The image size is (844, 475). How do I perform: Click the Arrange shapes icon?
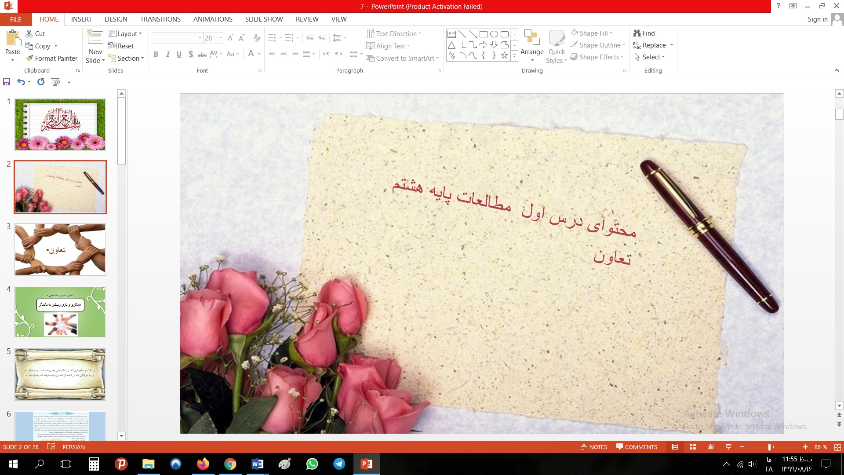pos(532,38)
